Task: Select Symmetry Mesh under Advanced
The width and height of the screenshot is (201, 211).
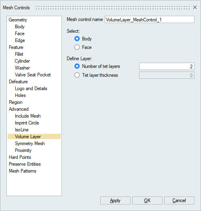Action: tap(30, 143)
